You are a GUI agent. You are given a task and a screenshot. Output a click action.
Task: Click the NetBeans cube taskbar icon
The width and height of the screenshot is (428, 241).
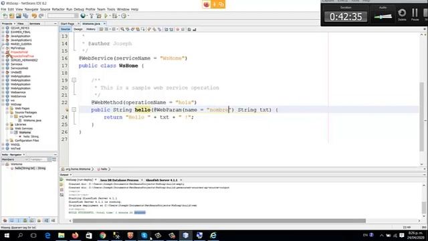pos(185,235)
